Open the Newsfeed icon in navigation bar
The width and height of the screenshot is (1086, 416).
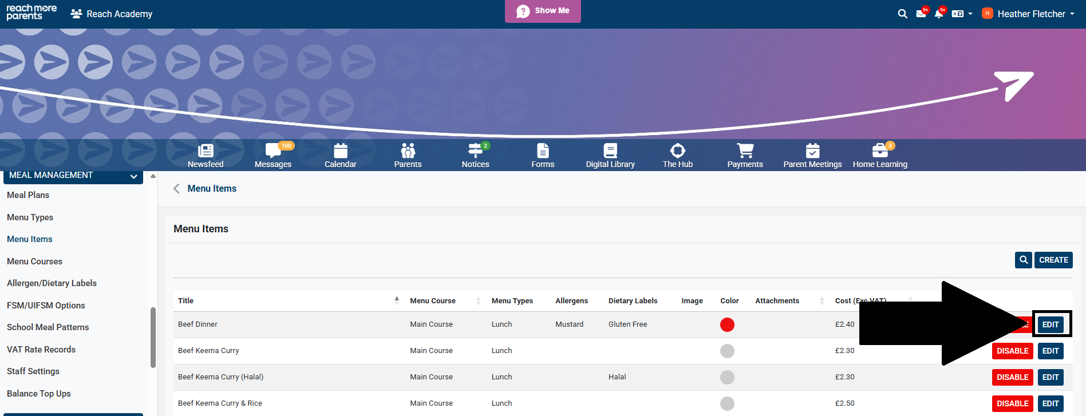pyautogui.click(x=206, y=156)
